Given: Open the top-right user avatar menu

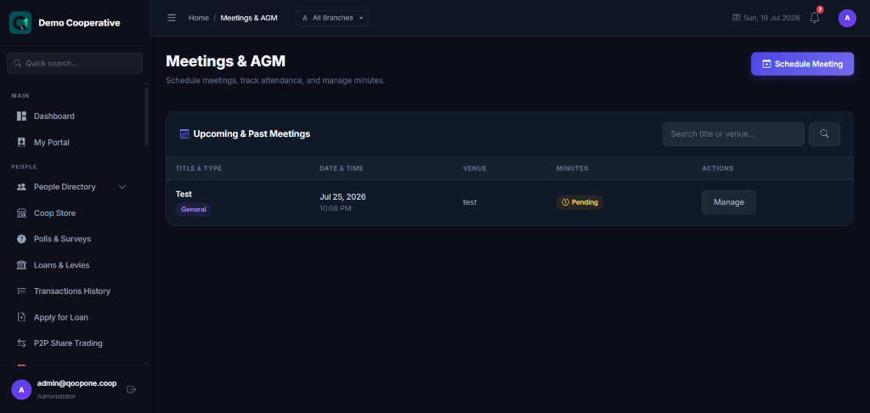Looking at the screenshot, I should tap(847, 18).
